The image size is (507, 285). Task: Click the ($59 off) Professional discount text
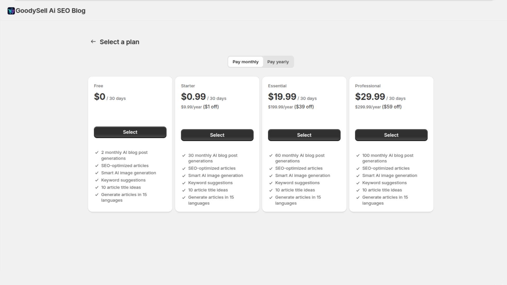click(392, 107)
